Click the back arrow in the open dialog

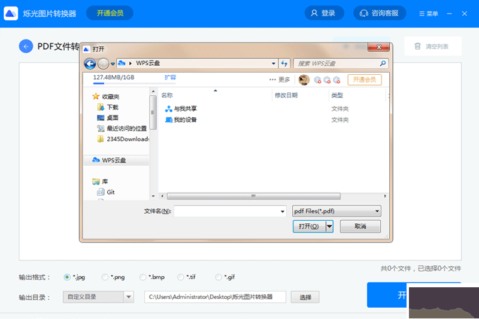click(x=90, y=63)
